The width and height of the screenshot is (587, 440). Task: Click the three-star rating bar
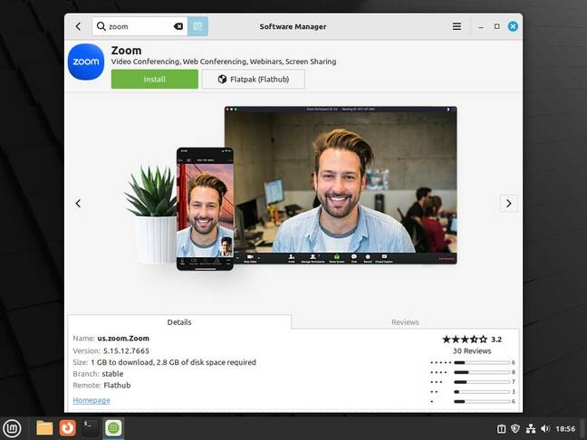click(x=482, y=382)
